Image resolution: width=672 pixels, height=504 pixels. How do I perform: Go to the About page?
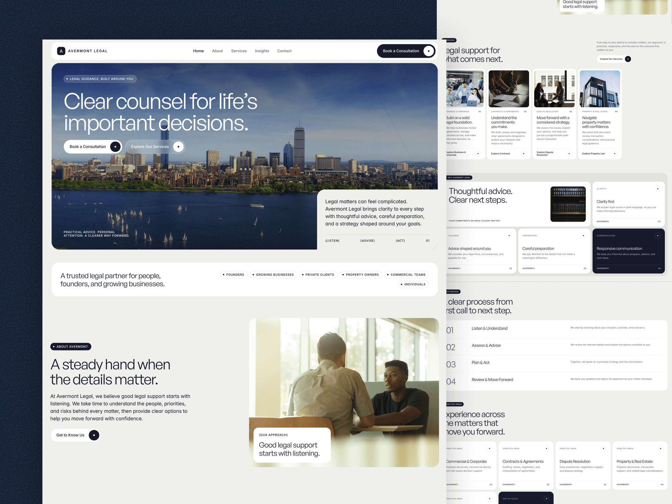217,51
